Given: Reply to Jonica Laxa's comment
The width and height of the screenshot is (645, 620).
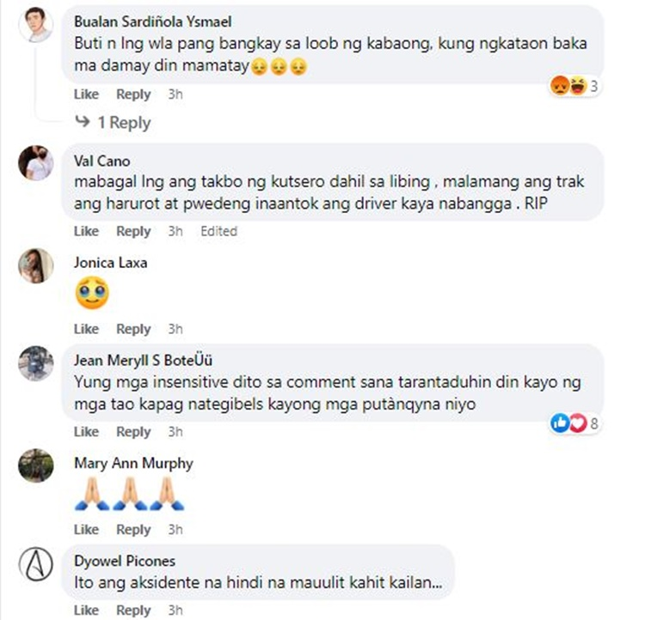Looking at the screenshot, I should coord(133,329).
